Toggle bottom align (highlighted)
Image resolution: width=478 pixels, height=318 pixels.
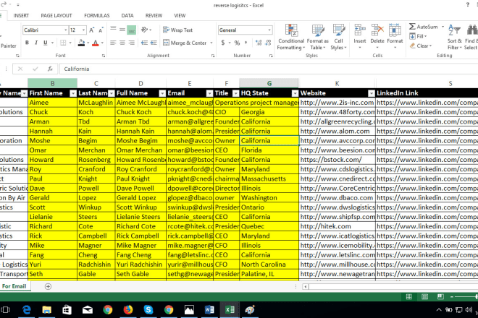[x=131, y=30]
